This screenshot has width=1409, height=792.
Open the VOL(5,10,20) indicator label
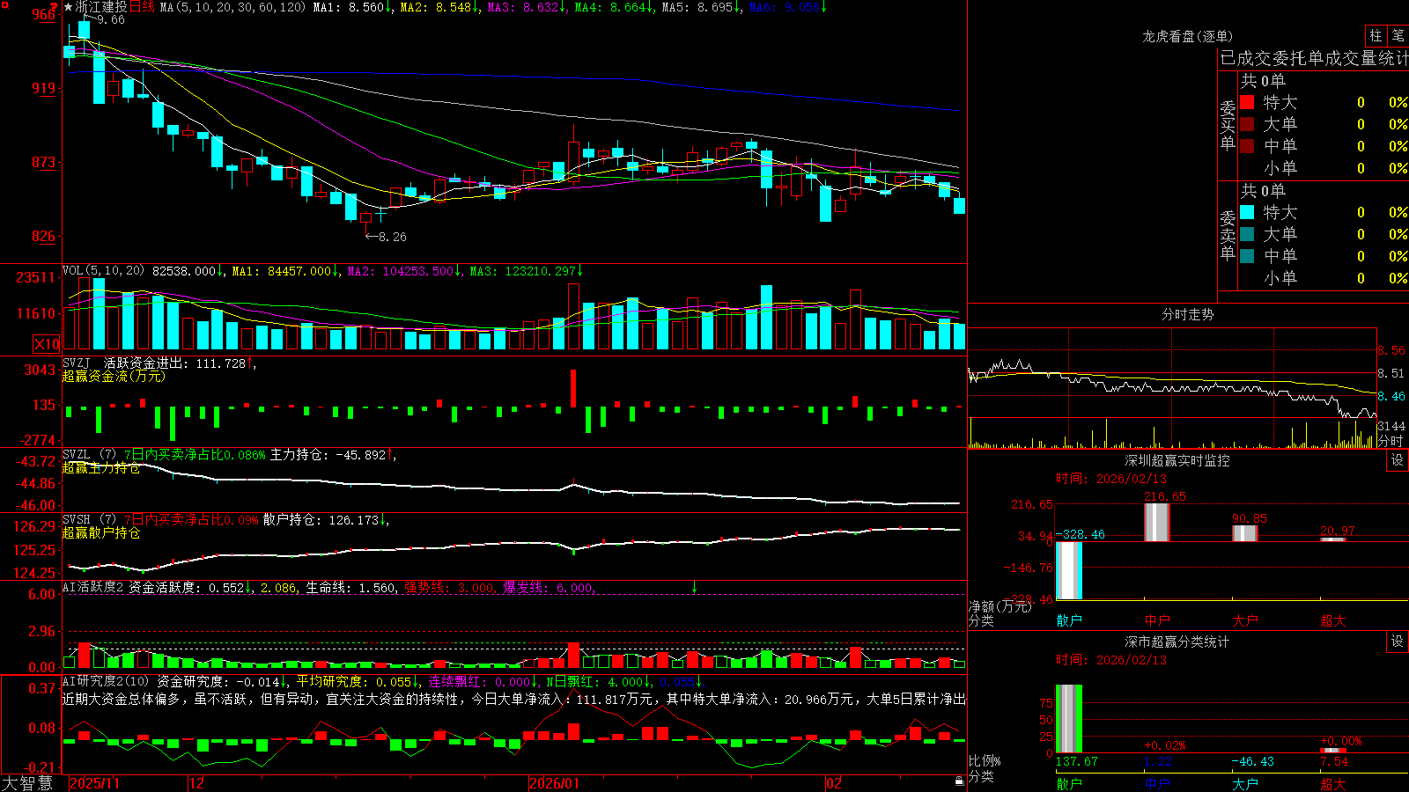tap(103, 271)
